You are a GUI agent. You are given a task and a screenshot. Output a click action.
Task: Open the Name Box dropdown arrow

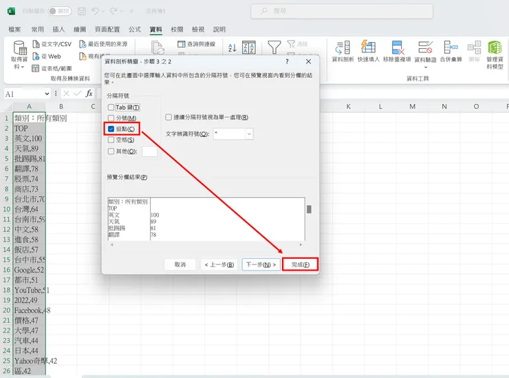tap(47, 94)
